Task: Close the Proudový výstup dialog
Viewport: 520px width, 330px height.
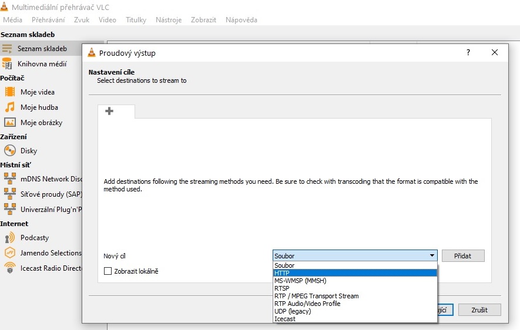Action: (x=495, y=52)
